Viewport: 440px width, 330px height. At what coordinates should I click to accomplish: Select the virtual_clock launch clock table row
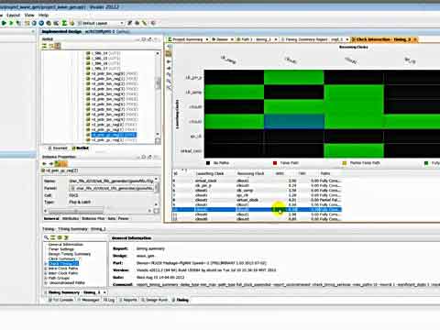pos(257,181)
